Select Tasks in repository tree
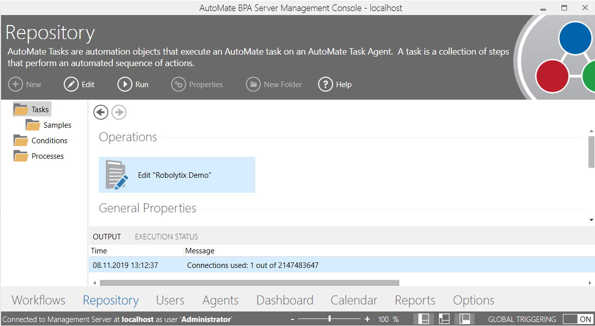Viewport: 595px width, 326px height. [x=40, y=110]
